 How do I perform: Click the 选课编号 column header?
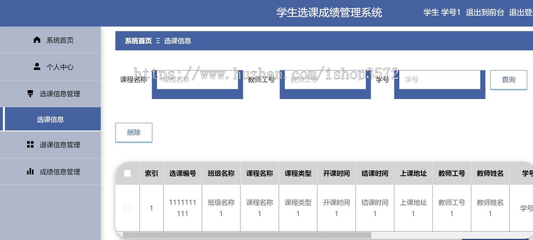[x=183, y=174]
